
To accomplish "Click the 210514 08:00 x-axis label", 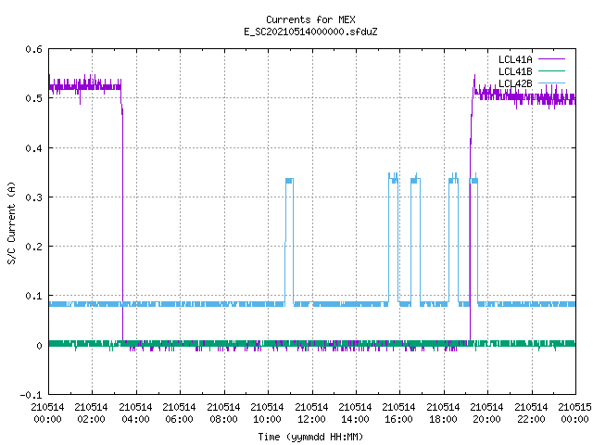I will [223, 413].
